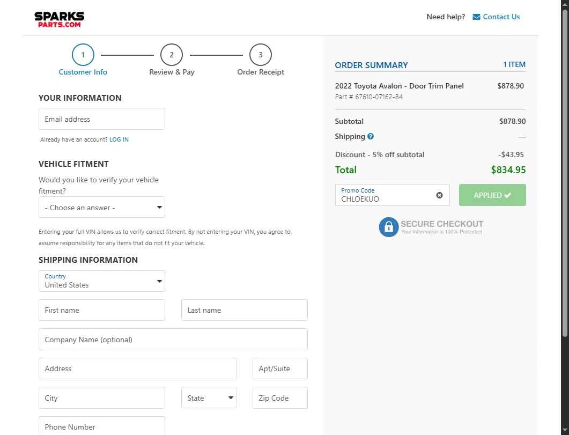Click the '$834.95' total amount
The image size is (569, 435).
pyautogui.click(x=508, y=170)
